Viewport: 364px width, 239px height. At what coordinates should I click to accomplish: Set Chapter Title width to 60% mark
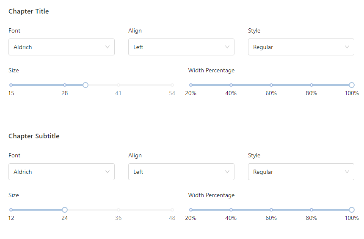[271, 85]
